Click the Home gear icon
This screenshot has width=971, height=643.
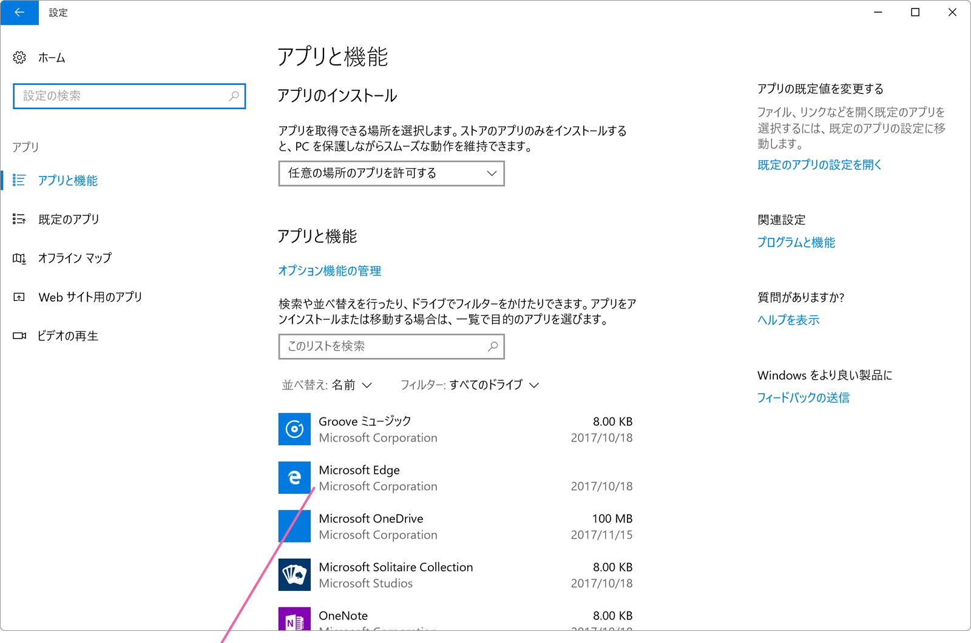(x=19, y=58)
